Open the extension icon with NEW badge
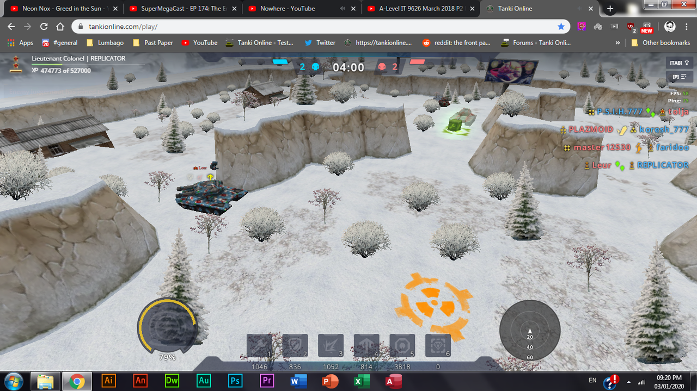 (647, 27)
